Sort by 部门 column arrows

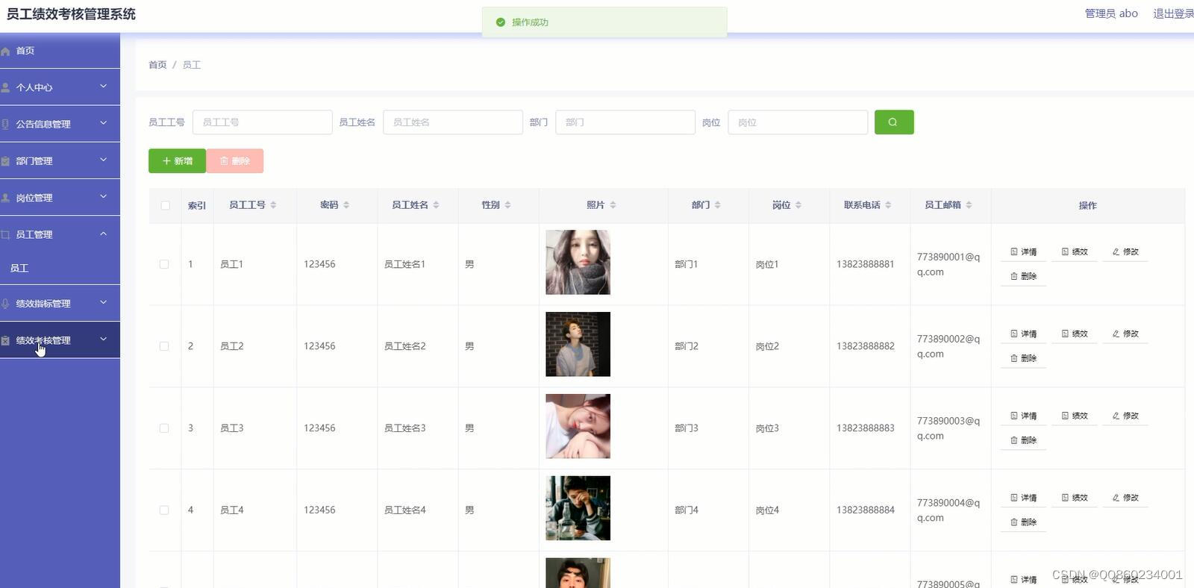717,205
